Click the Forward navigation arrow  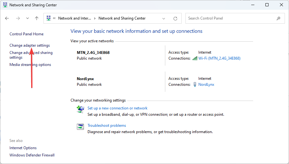(18, 18)
